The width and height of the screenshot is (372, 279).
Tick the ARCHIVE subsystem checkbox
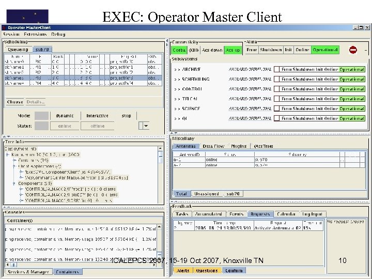tap(276, 69)
